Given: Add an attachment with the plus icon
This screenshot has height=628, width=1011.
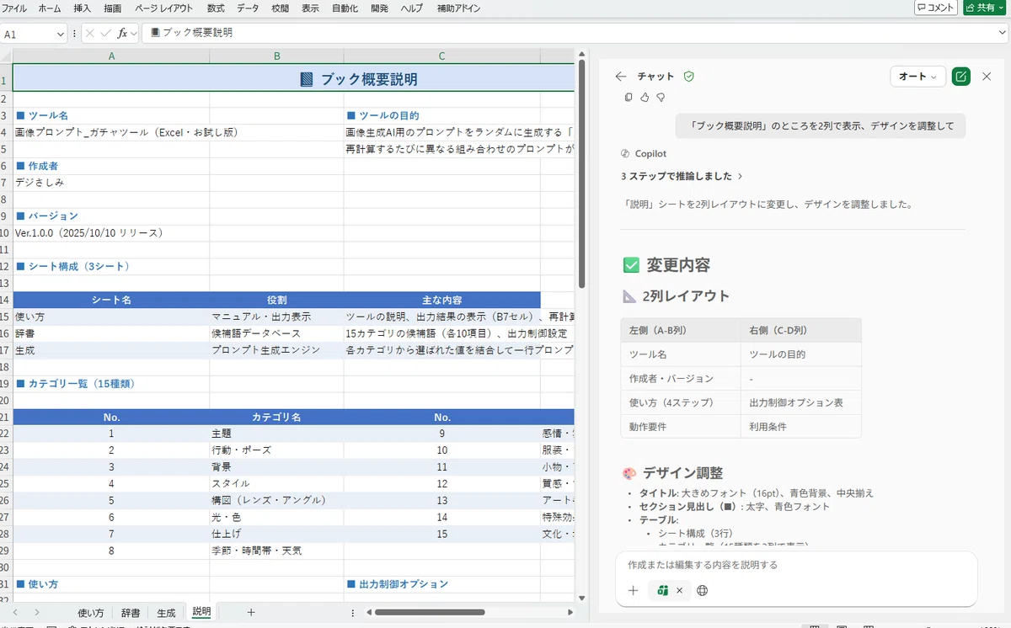Looking at the screenshot, I should pyautogui.click(x=633, y=590).
